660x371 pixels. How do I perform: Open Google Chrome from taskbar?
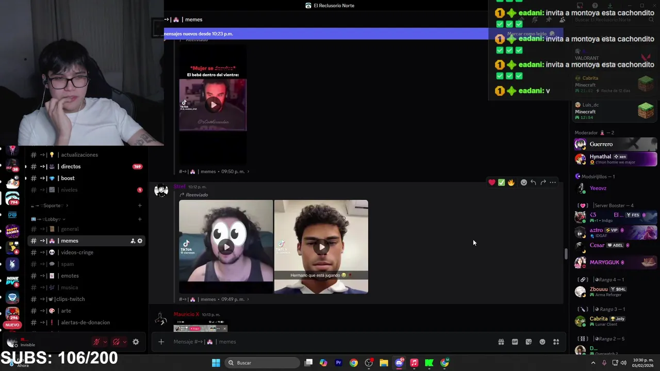coord(354,363)
